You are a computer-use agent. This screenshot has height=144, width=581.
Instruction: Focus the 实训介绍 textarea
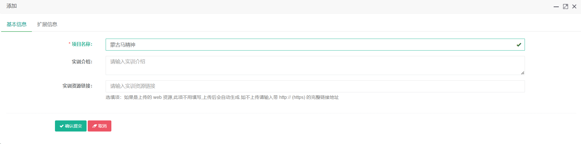click(315, 65)
